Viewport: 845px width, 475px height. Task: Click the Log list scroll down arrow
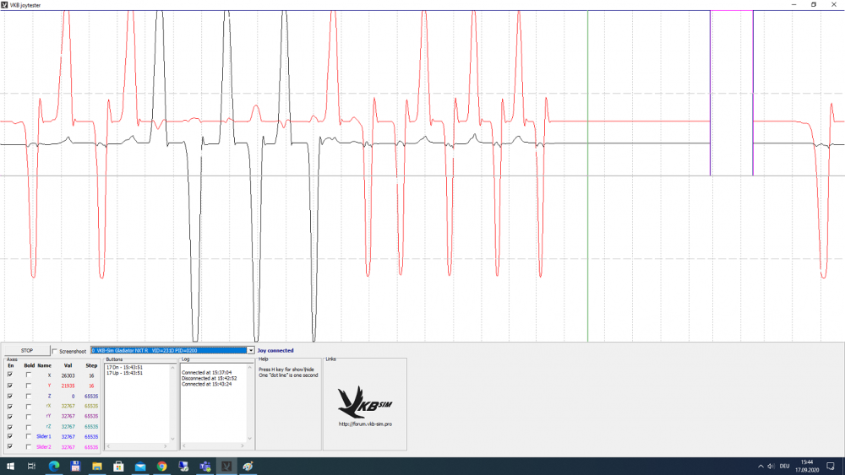pos(249,439)
